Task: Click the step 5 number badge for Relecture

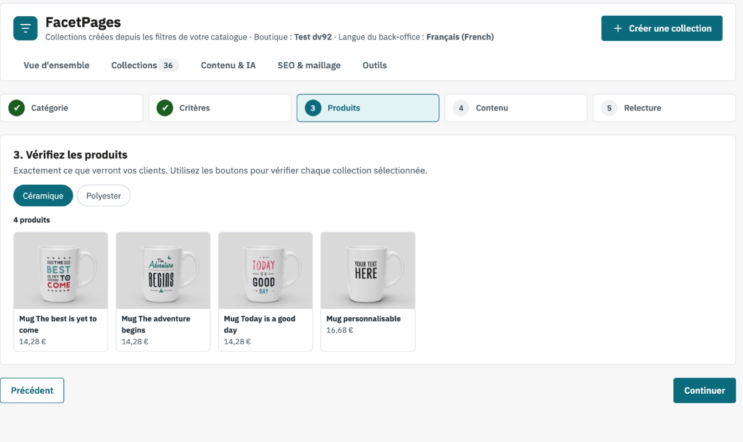Action: 609,108
